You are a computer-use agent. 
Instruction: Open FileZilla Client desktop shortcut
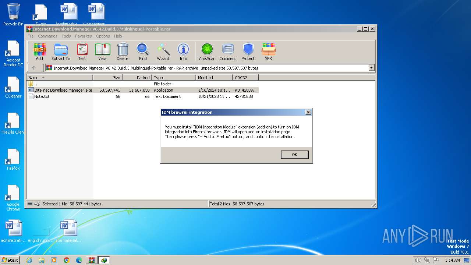coord(13,124)
